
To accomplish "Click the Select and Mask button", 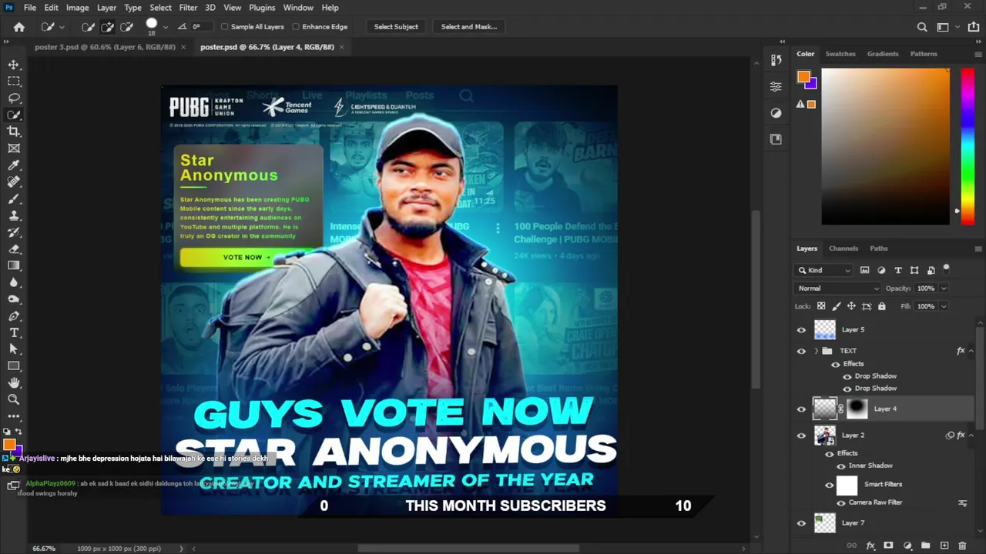I will tap(469, 27).
